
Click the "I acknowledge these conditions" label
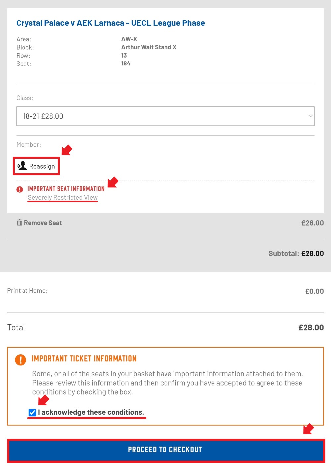(91, 412)
